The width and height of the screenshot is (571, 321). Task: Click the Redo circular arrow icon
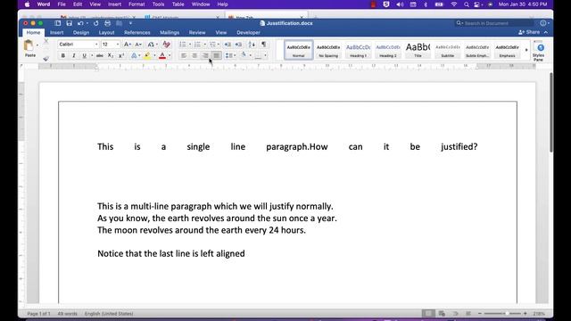pyautogui.click(x=95, y=23)
